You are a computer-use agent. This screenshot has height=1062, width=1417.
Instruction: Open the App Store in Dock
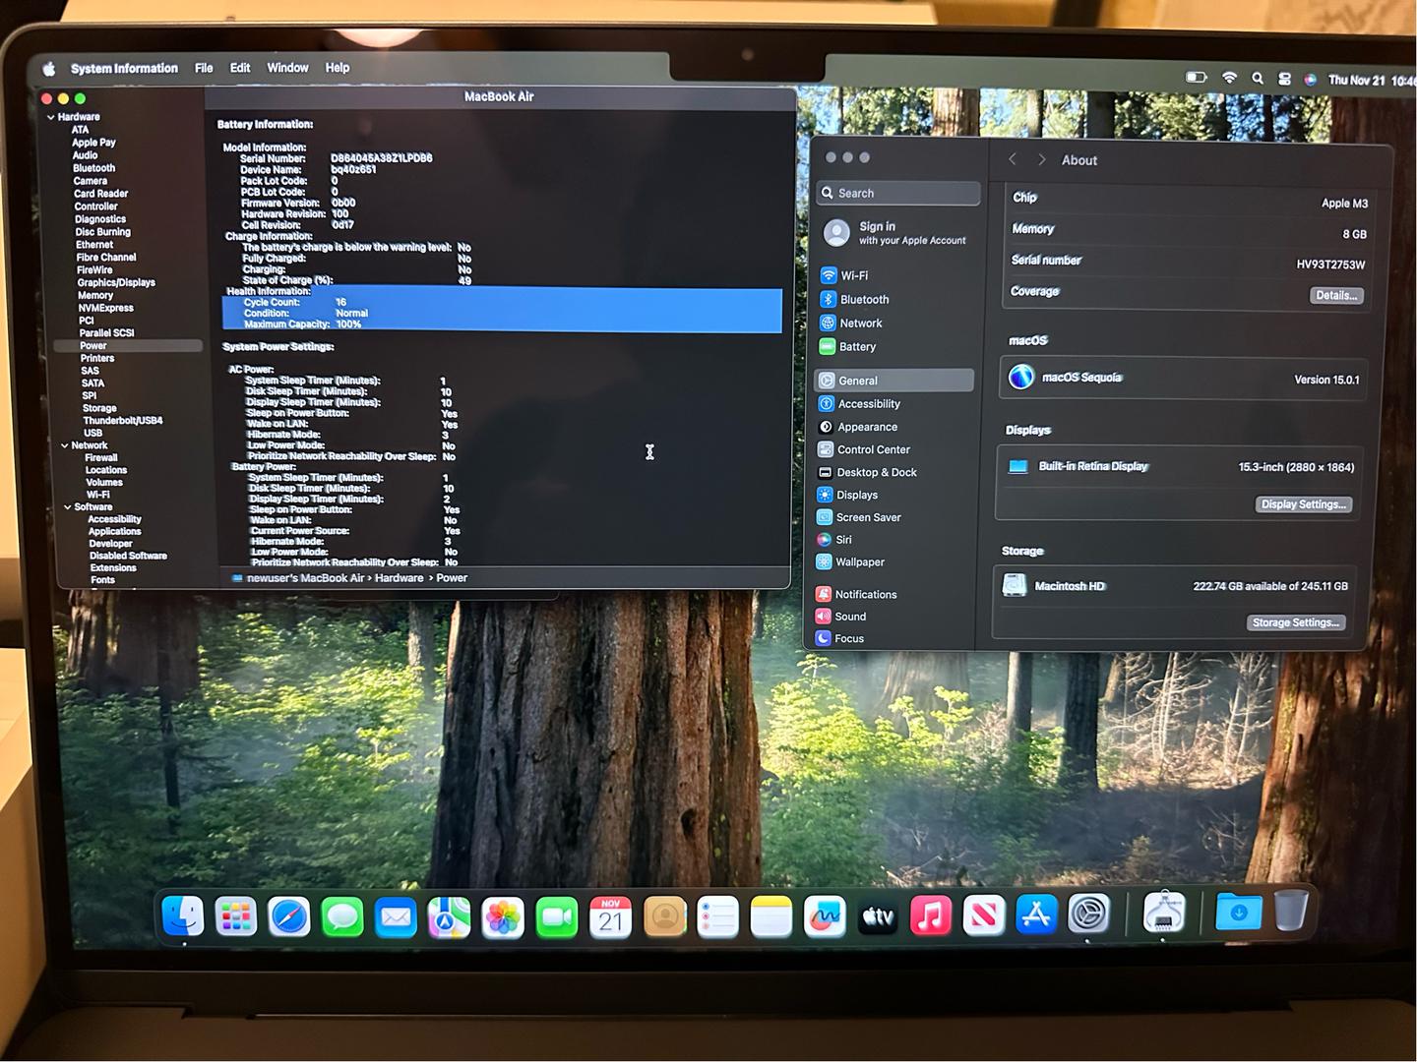tap(1037, 915)
